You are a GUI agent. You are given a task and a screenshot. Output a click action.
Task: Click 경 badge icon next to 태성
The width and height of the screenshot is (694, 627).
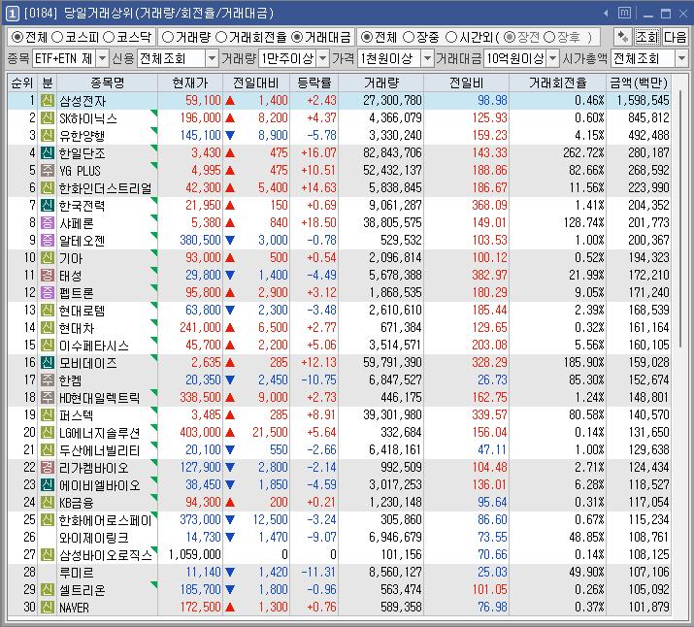(x=48, y=276)
